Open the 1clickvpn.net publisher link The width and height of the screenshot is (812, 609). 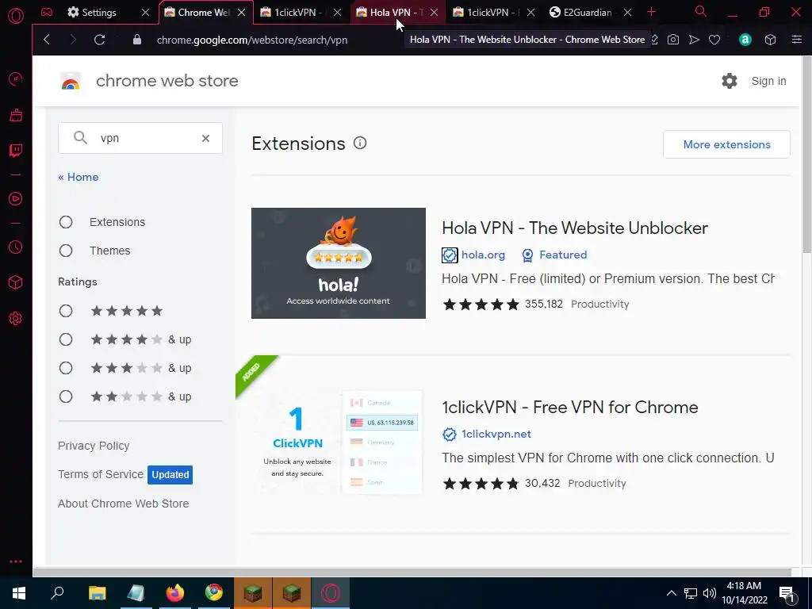[x=496, y=434]
